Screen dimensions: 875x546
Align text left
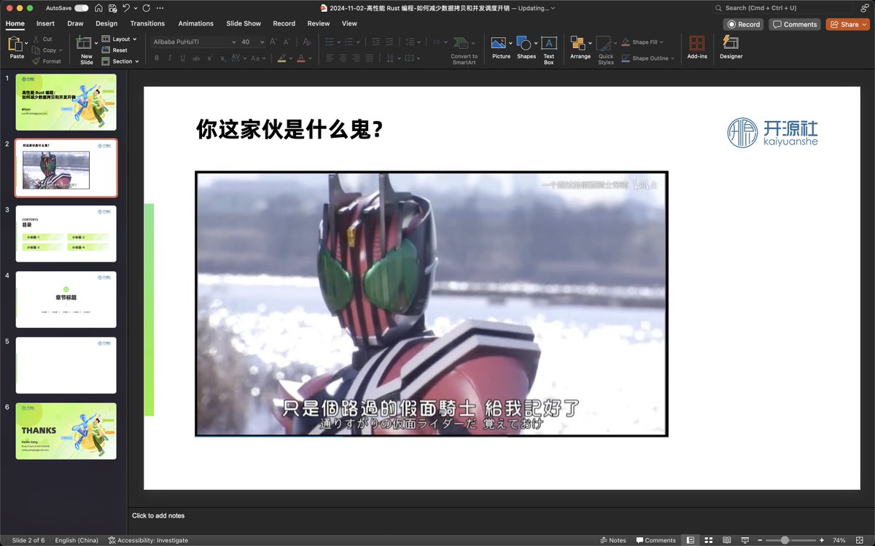[x=330, y=58]
